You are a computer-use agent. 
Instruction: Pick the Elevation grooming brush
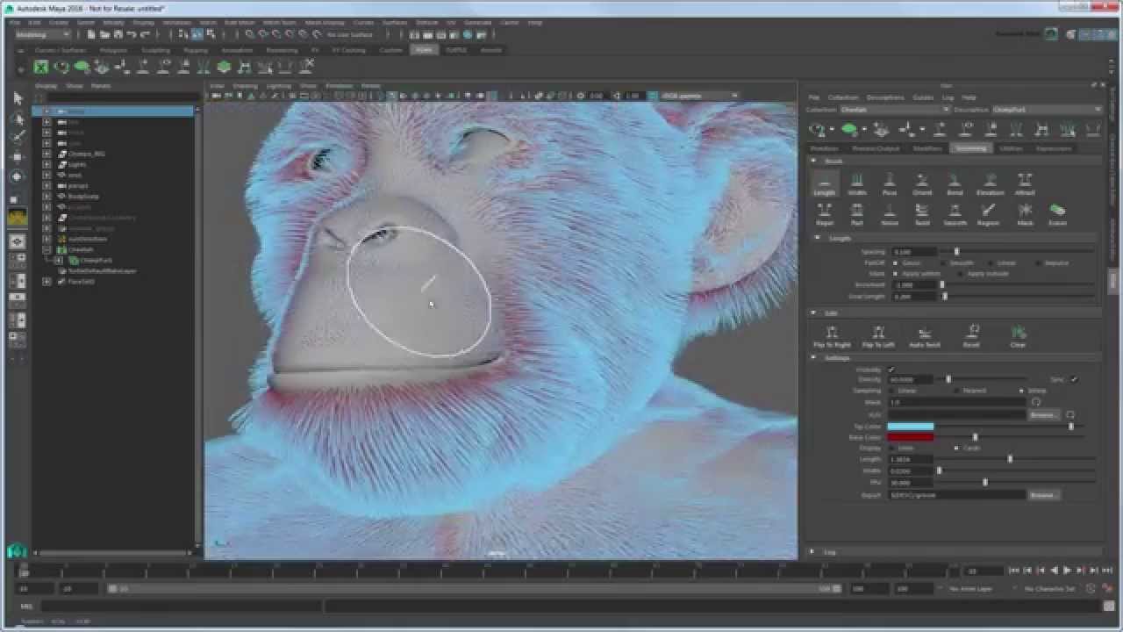(990, 183)
